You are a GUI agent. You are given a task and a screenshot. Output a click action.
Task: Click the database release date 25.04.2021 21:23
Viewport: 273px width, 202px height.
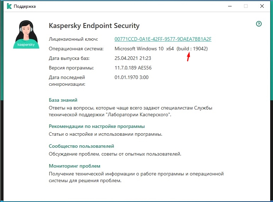coord(133,58)
